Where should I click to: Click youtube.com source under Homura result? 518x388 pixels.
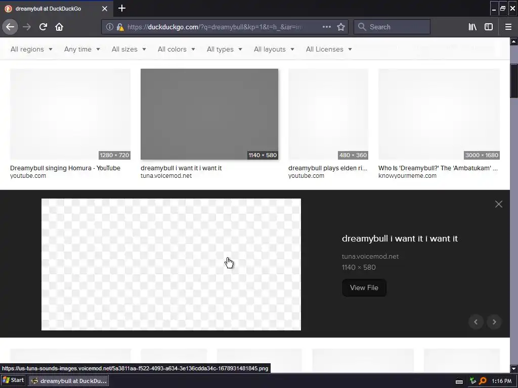point(28,176)
